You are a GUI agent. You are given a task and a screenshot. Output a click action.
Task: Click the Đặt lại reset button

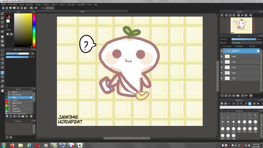tap(50, 8)
